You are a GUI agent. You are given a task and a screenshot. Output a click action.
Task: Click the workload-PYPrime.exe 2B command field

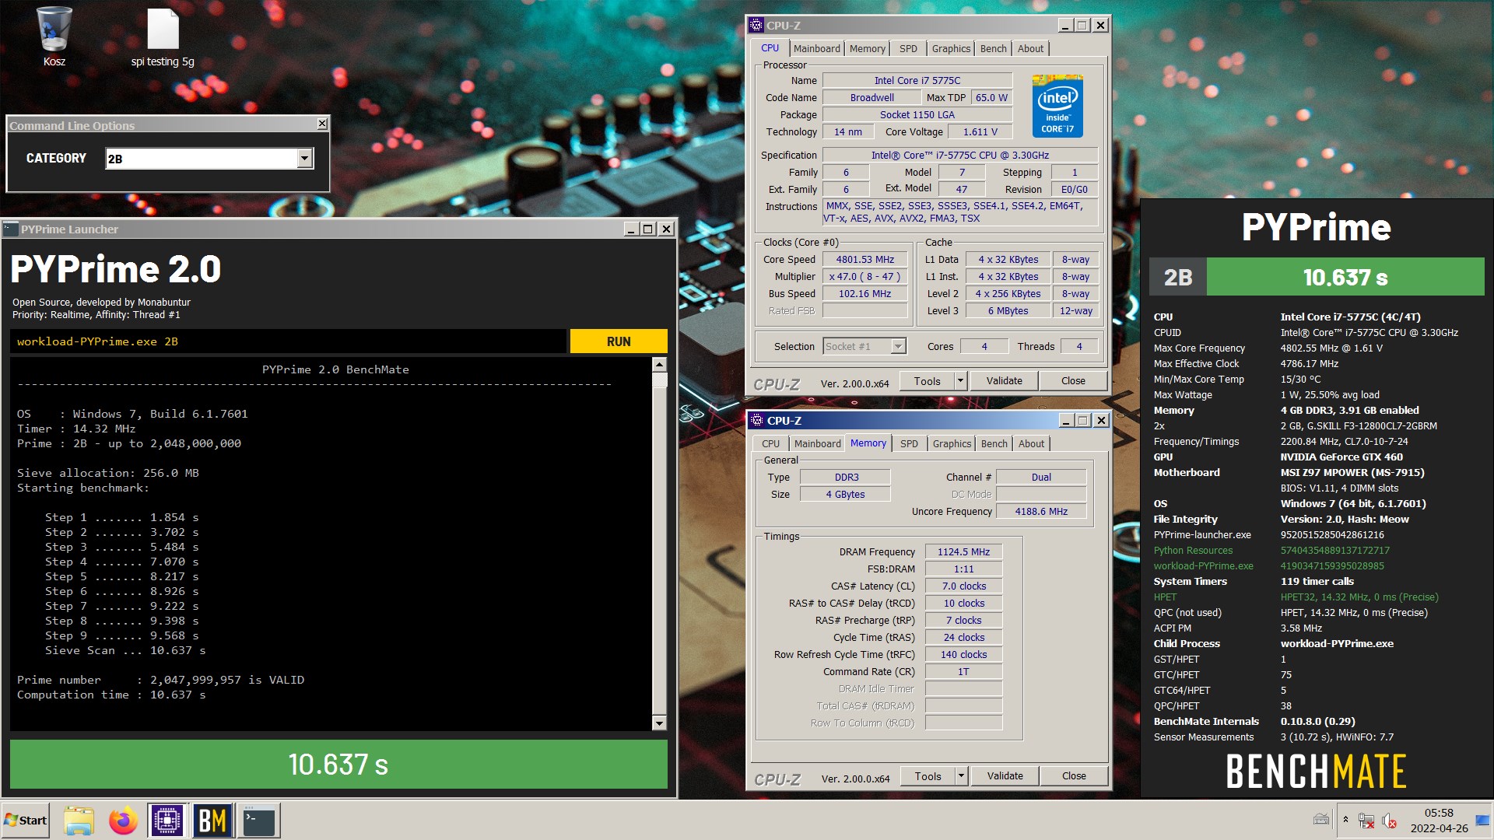(289, 341)
